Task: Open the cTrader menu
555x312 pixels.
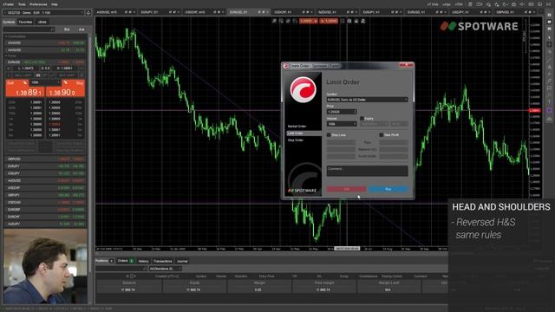Action: (8, 4)
